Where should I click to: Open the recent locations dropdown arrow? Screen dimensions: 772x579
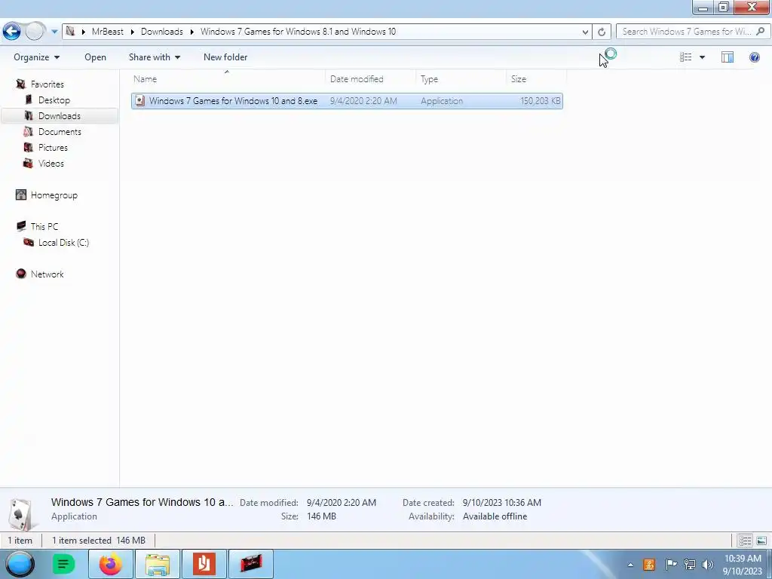(x=54, y=32)
